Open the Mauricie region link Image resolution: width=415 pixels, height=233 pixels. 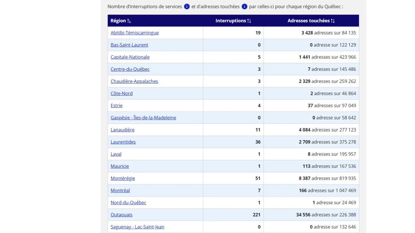(120, 166)
